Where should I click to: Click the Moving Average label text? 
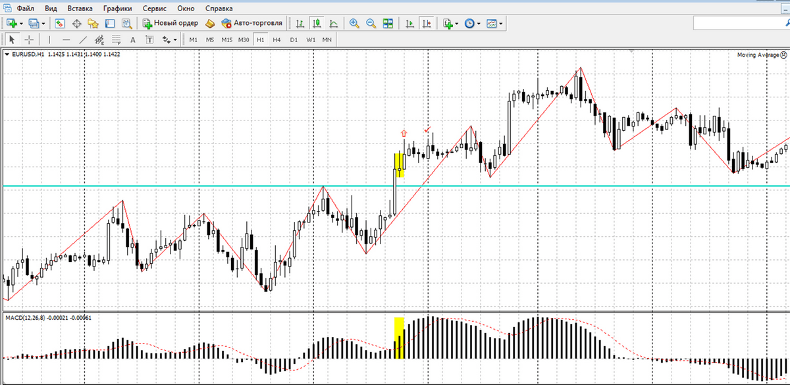click(x=758, y=55)
